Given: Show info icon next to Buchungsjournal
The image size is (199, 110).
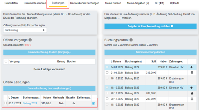Looking at the screenshot, I should (131, 40).
